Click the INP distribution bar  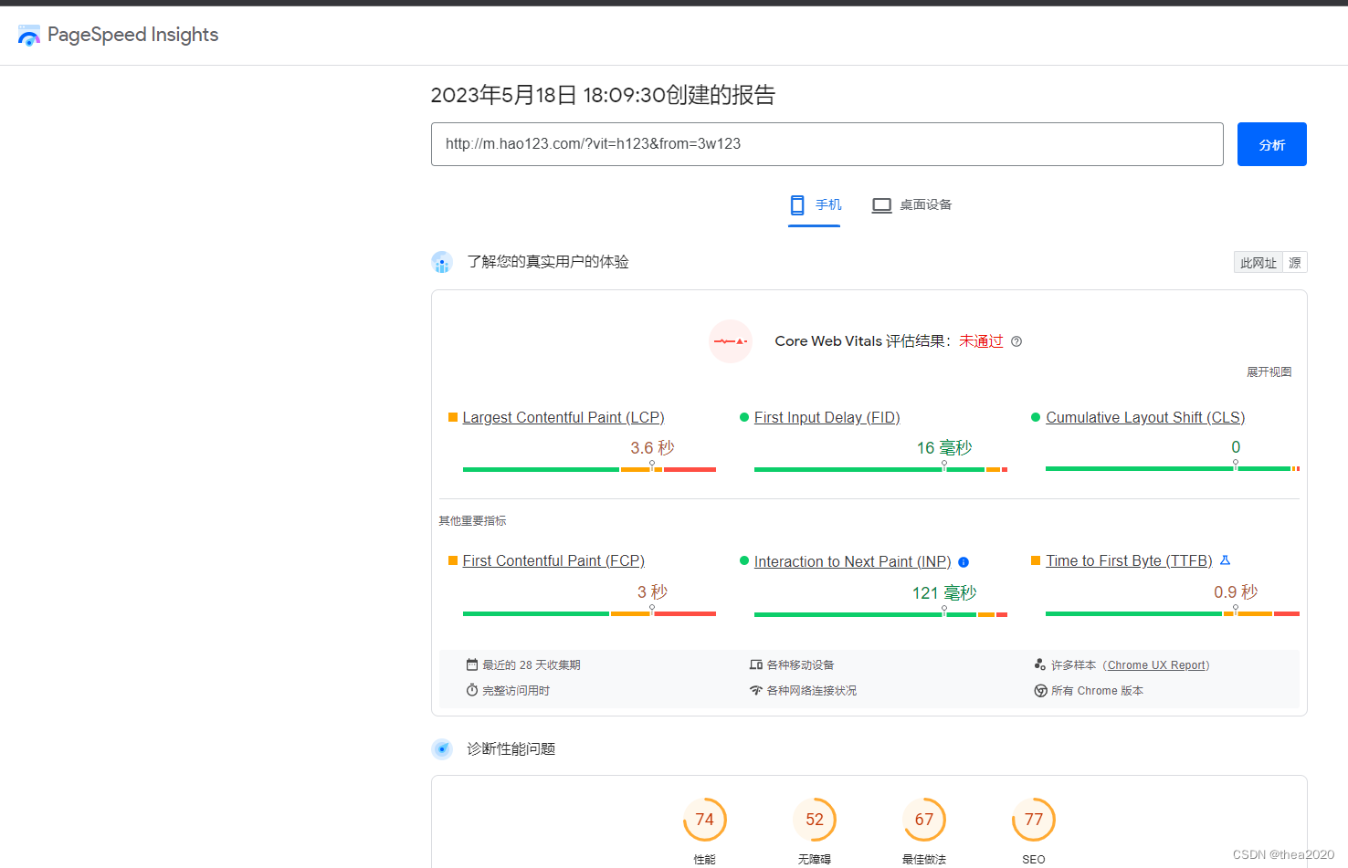coord(880,614)
